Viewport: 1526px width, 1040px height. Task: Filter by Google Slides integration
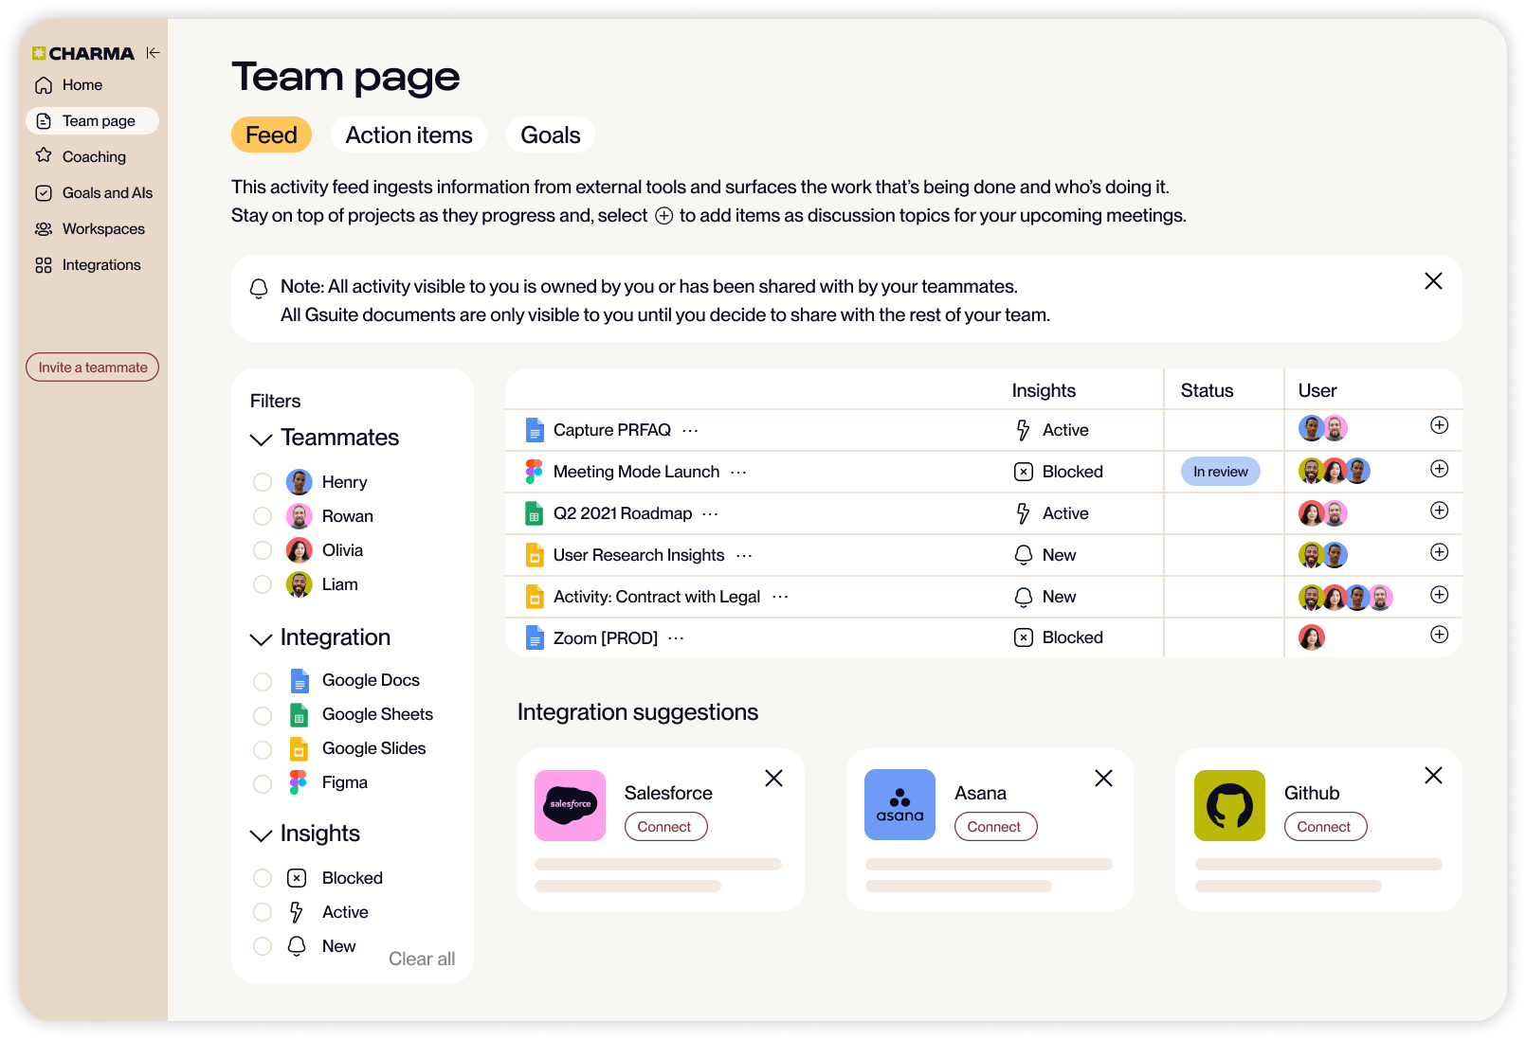[x=263, y=749]
